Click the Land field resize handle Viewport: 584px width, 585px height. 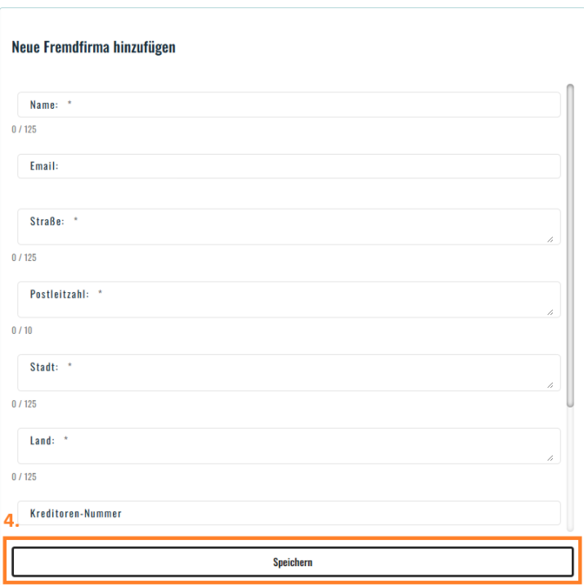550,458
